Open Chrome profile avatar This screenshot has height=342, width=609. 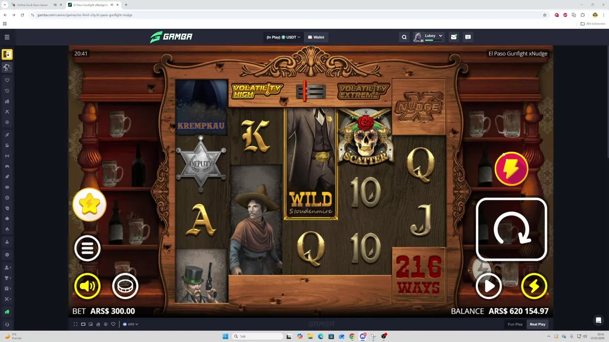pos(595,15)
